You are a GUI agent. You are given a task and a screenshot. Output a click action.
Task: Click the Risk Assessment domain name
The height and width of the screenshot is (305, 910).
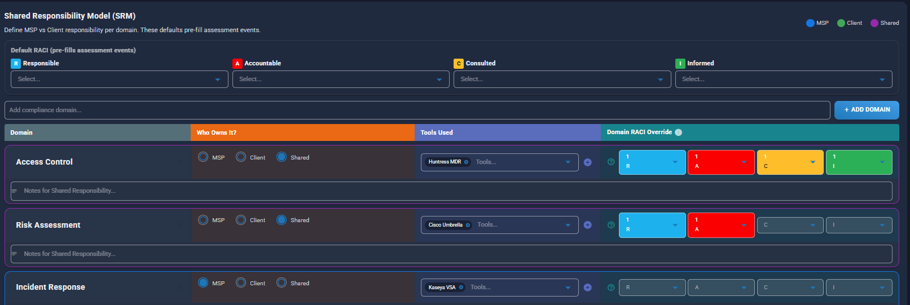[48, 225]
